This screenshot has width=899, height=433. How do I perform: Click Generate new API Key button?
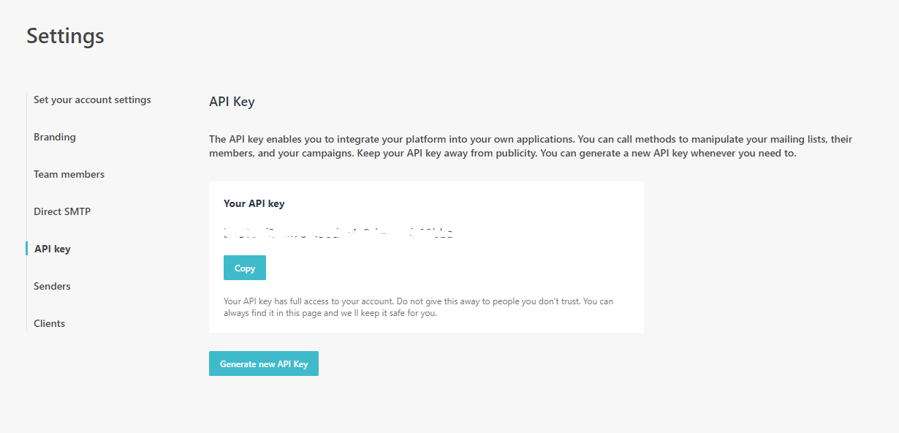tap(264, 364)
